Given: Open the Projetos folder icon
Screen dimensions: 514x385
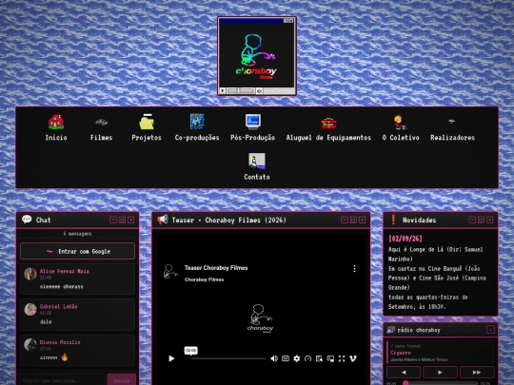Looking at the screenshot, I should [x=147, y=122].
